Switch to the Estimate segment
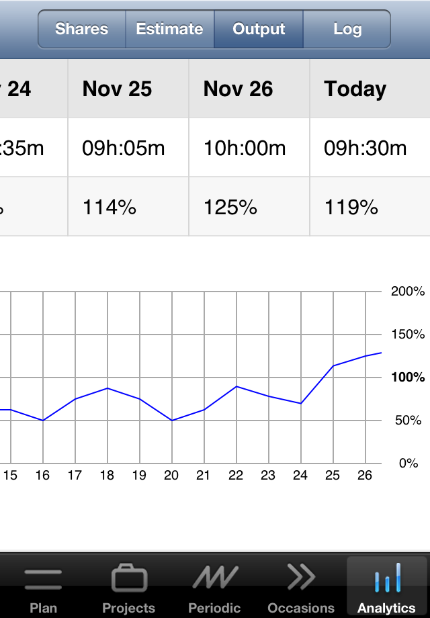The width and height of the screenshot is (430, 618). [170, 29]
